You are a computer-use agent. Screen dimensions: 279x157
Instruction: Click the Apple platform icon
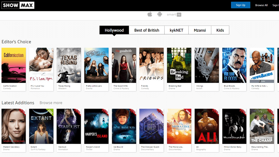150,14
